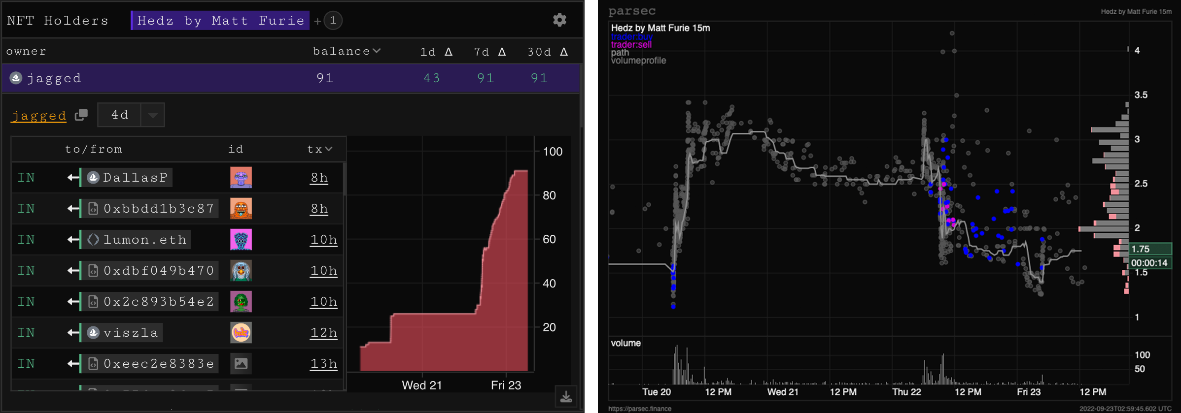Open the 13h transaction link for 0xeec2e8383e
1181x413 pixels.
coord(323,364)
